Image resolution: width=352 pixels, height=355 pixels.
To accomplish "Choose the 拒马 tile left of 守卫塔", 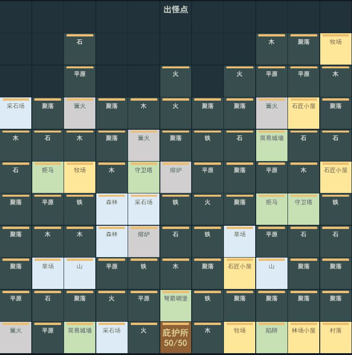I will point(271,209).
